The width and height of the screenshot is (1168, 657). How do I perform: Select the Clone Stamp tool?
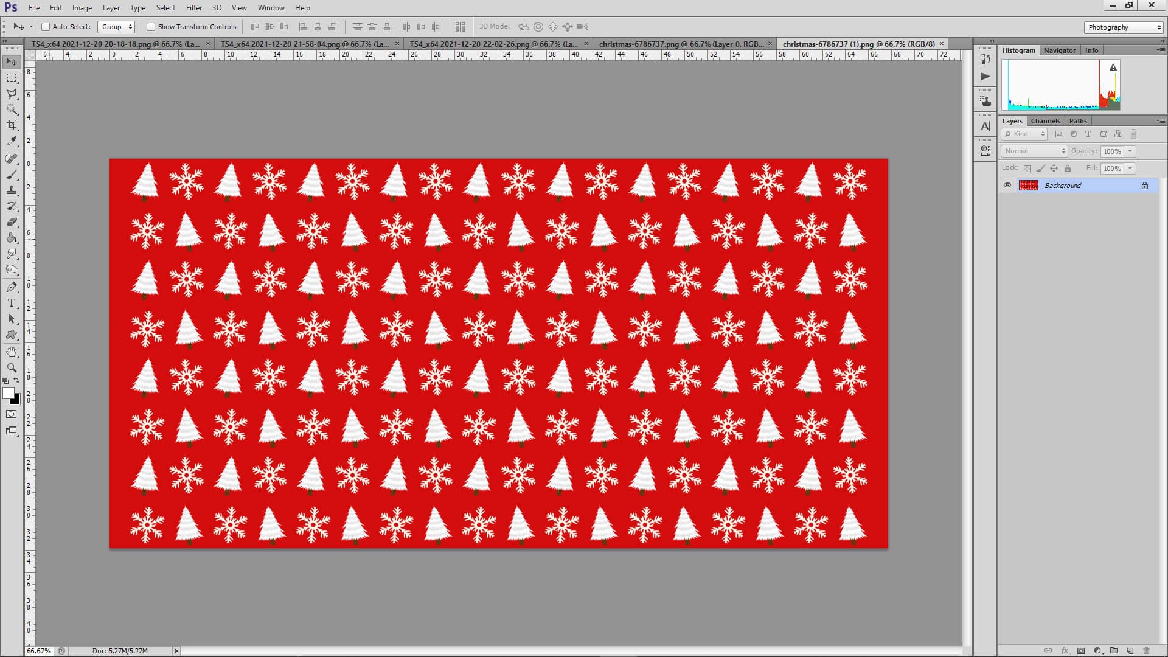12,190
